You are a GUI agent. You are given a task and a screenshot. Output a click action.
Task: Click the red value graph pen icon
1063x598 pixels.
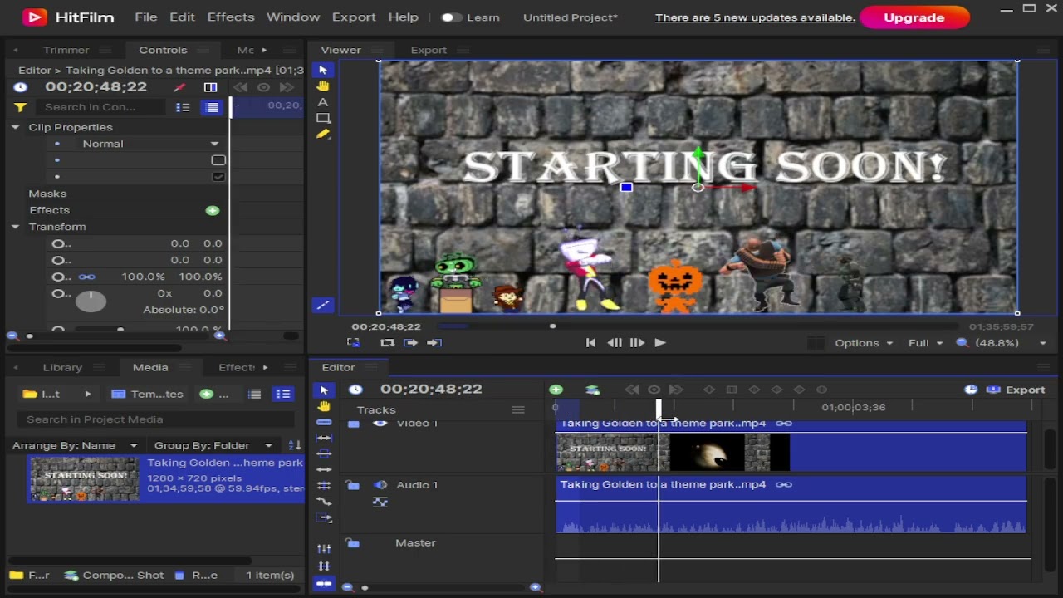pyautogui.click(x=179, y=87)
